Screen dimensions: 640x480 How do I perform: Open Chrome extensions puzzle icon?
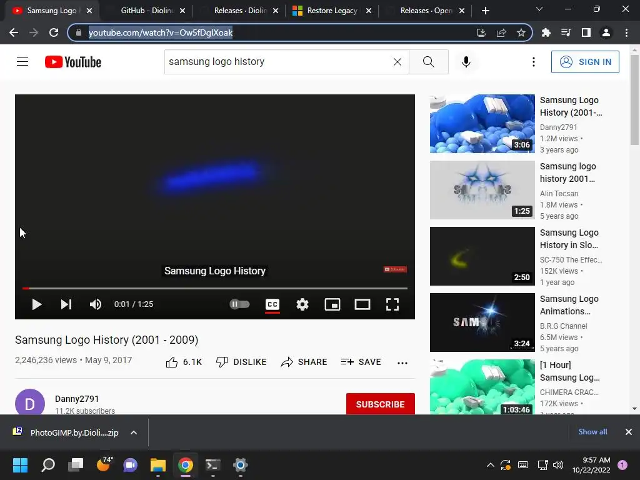pyautogui.click(x=546, y=32)
